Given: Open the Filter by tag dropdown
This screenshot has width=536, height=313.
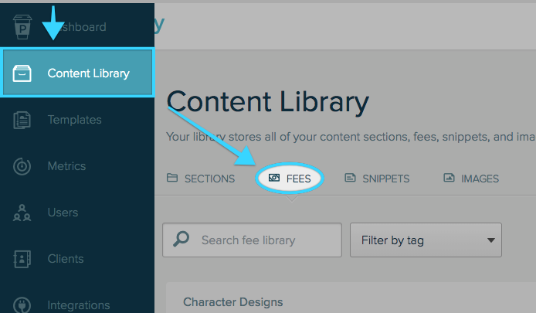Looking at the screenshot, I should 426,240.
